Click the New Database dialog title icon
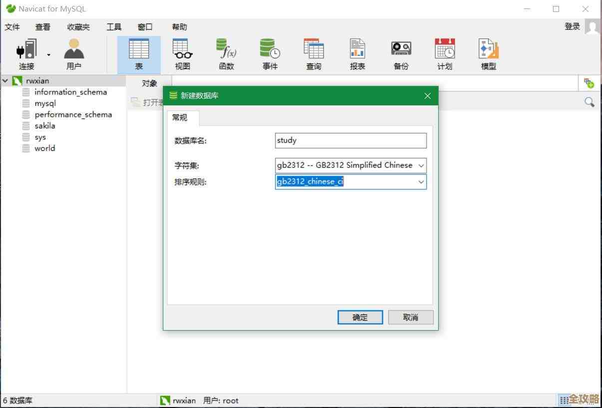 click(x=173, y=96)
